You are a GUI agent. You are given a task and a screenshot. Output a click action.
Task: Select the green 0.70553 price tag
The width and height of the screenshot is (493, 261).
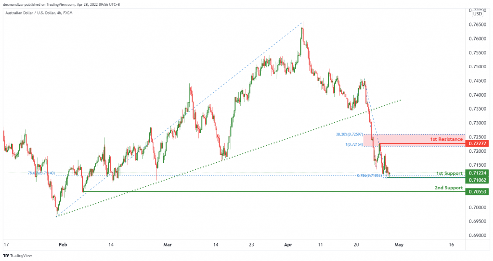pos(478,192)
